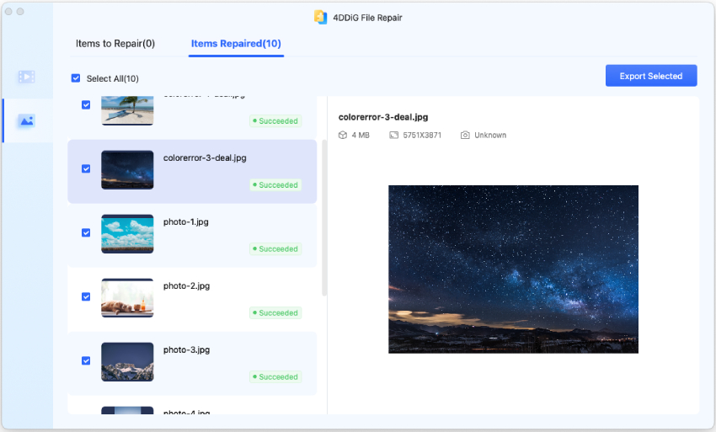This screenshot has width=716, height=432.
Task: Click the file list vertical scrollbar
Action: tap(324, 218)
